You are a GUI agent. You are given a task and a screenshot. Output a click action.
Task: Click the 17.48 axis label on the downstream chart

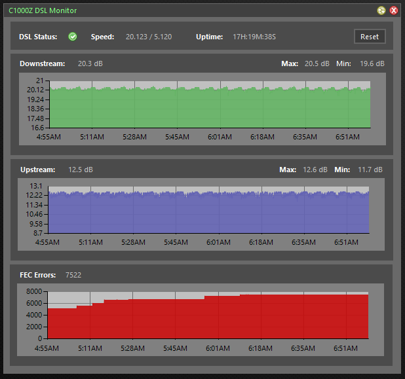35,118
